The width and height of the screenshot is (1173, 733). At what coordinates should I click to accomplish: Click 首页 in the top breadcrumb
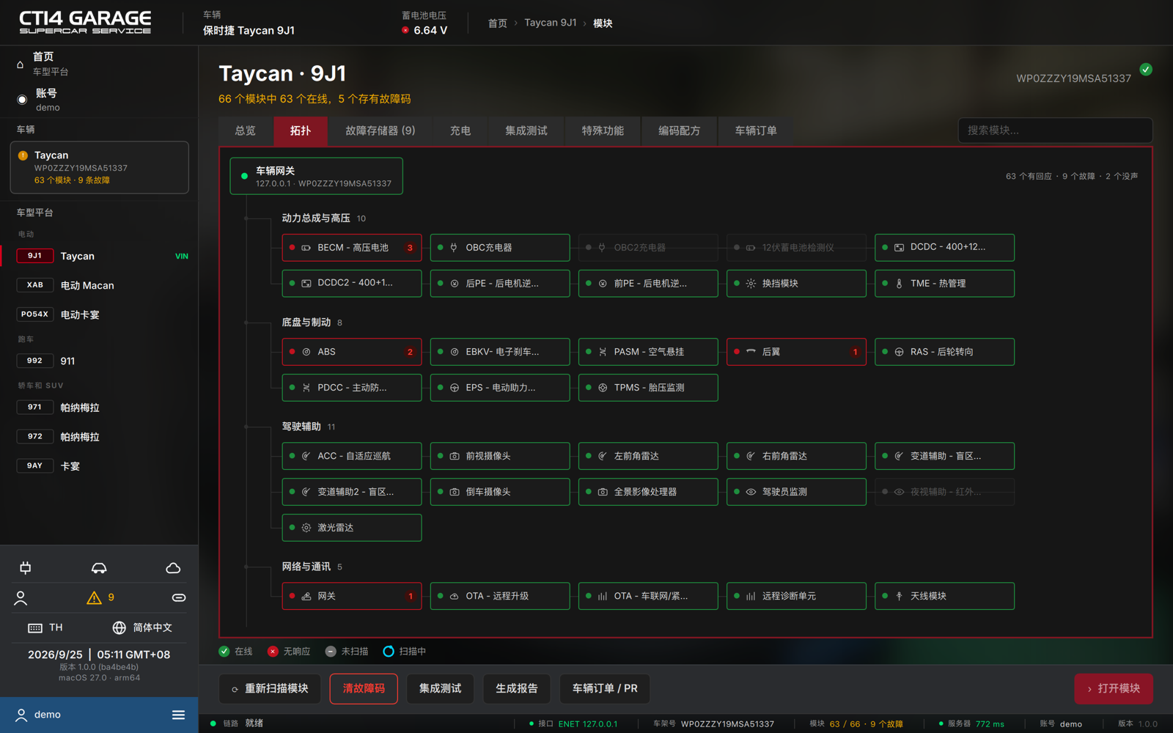coord(498,23)
